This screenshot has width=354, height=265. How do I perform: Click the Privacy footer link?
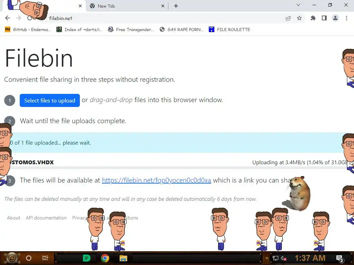pos(80,218)
